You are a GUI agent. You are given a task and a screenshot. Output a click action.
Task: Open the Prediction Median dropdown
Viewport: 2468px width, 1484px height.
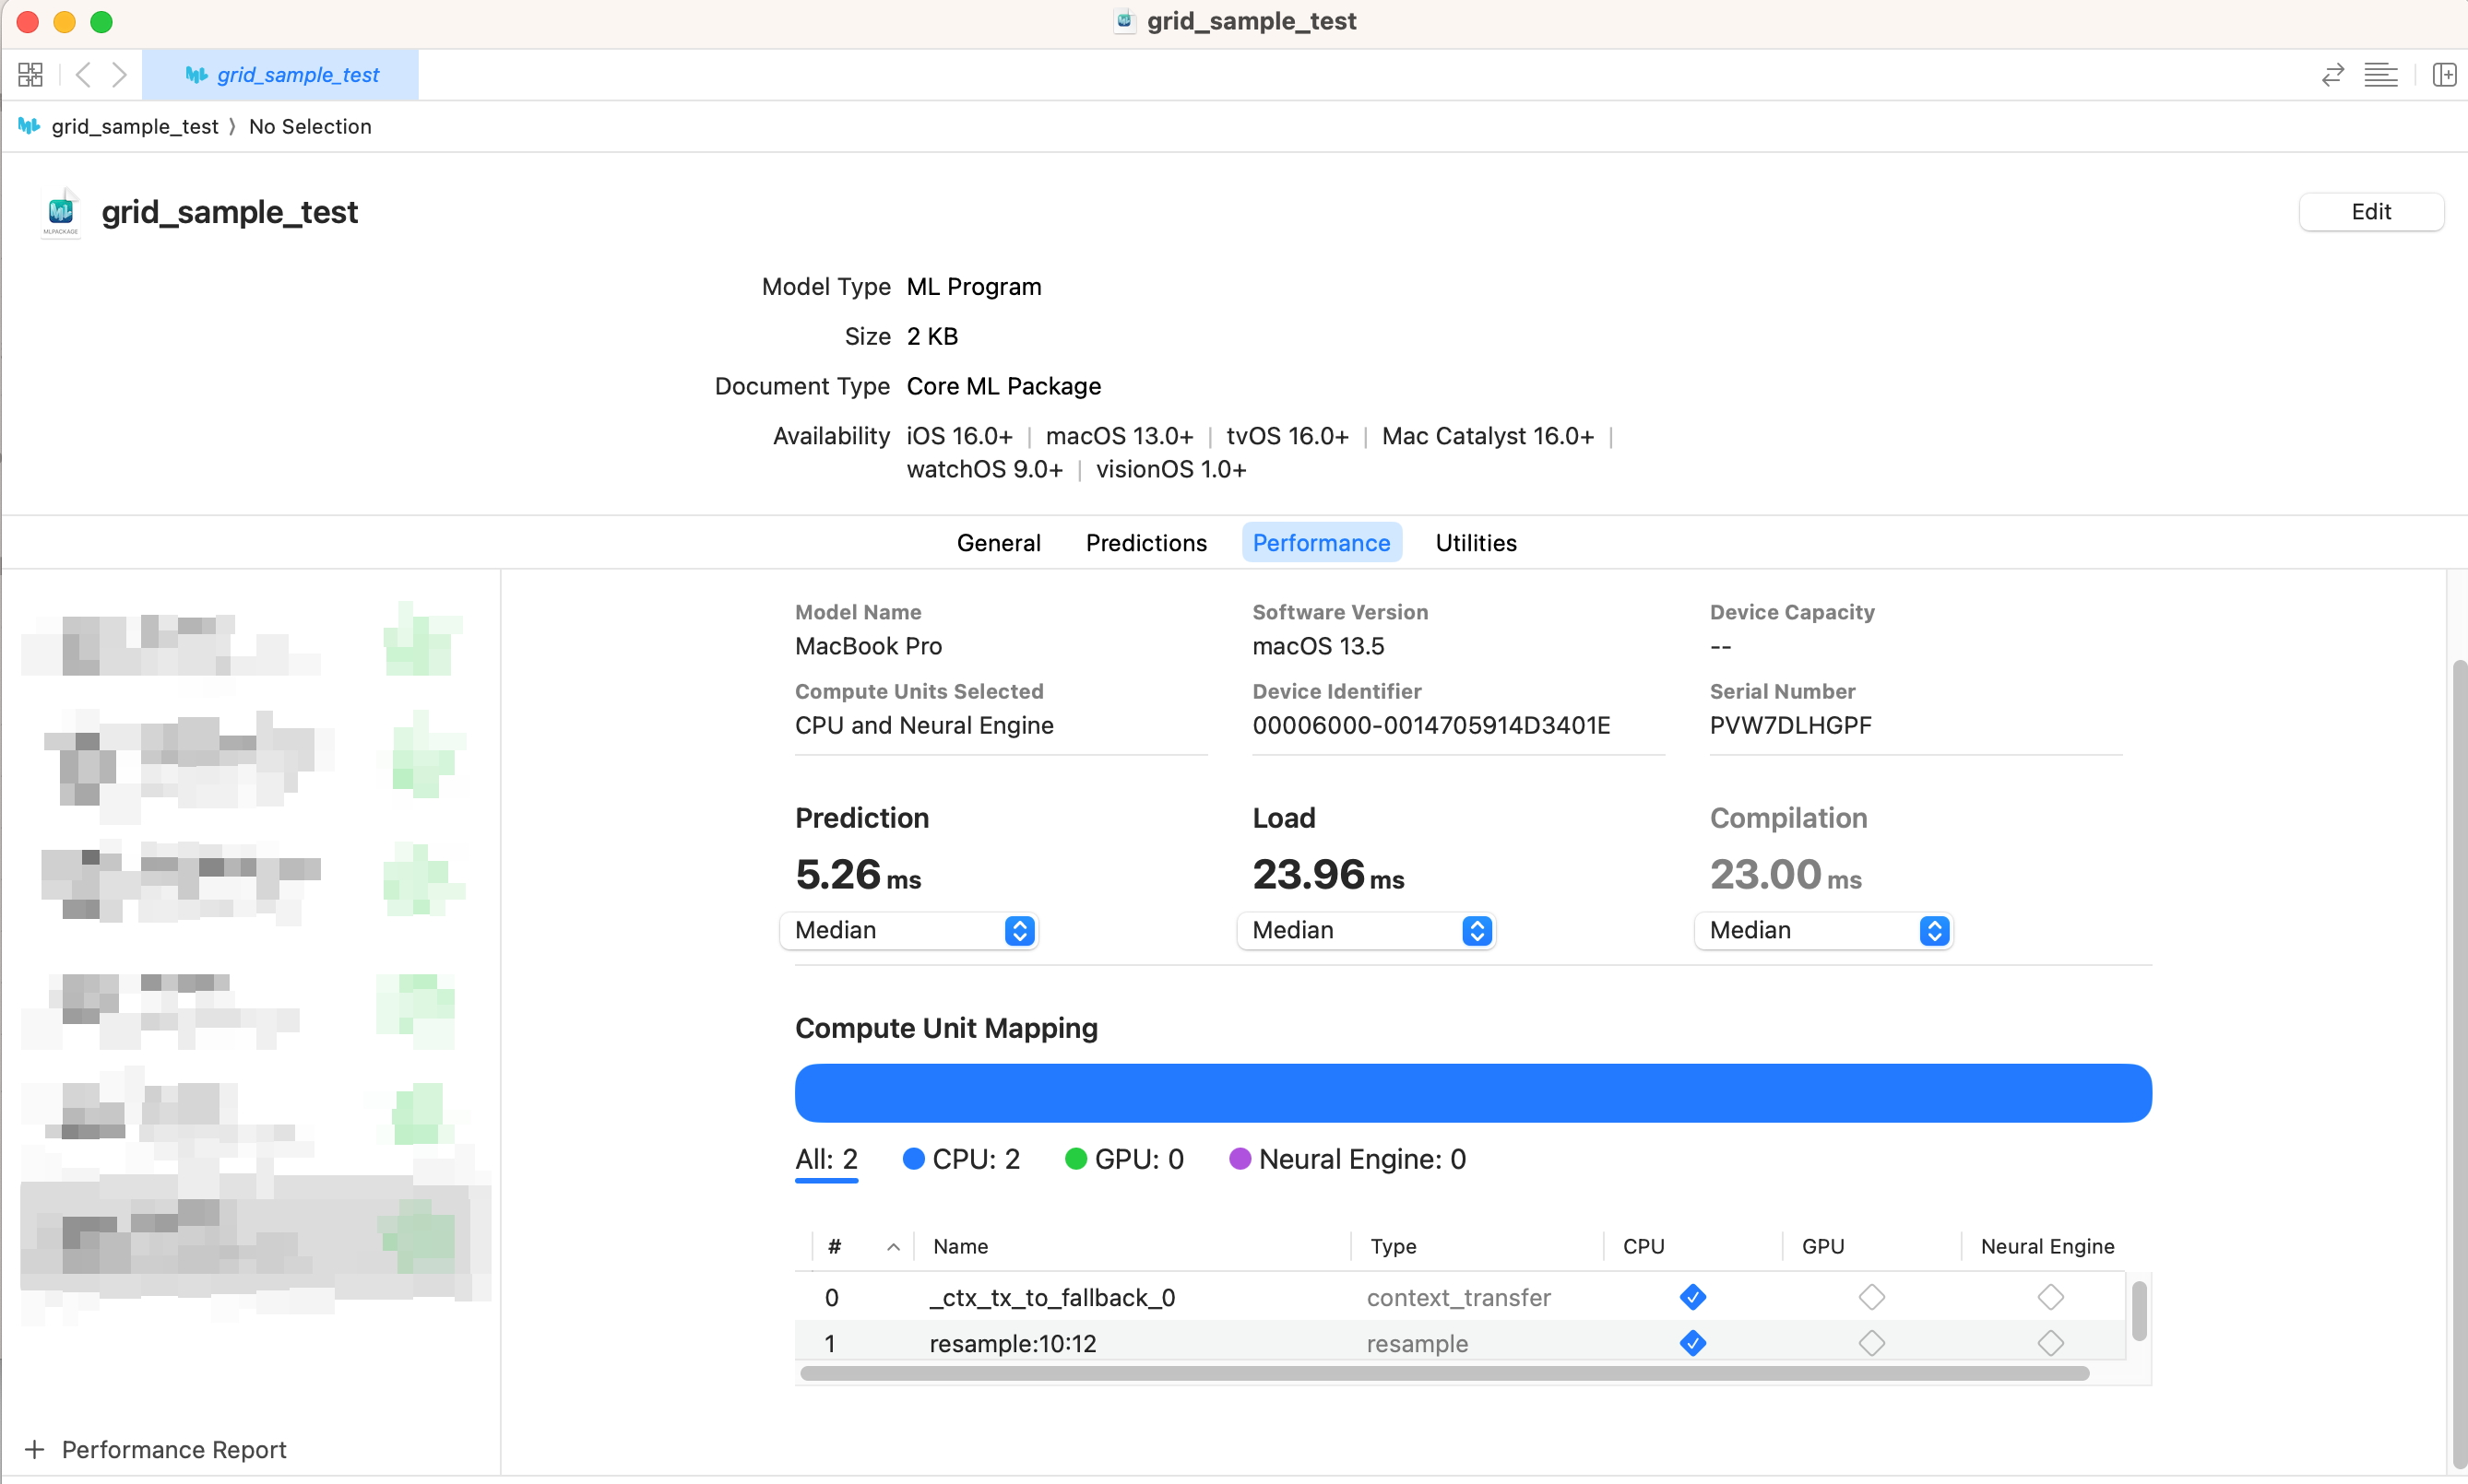point(908,930)
